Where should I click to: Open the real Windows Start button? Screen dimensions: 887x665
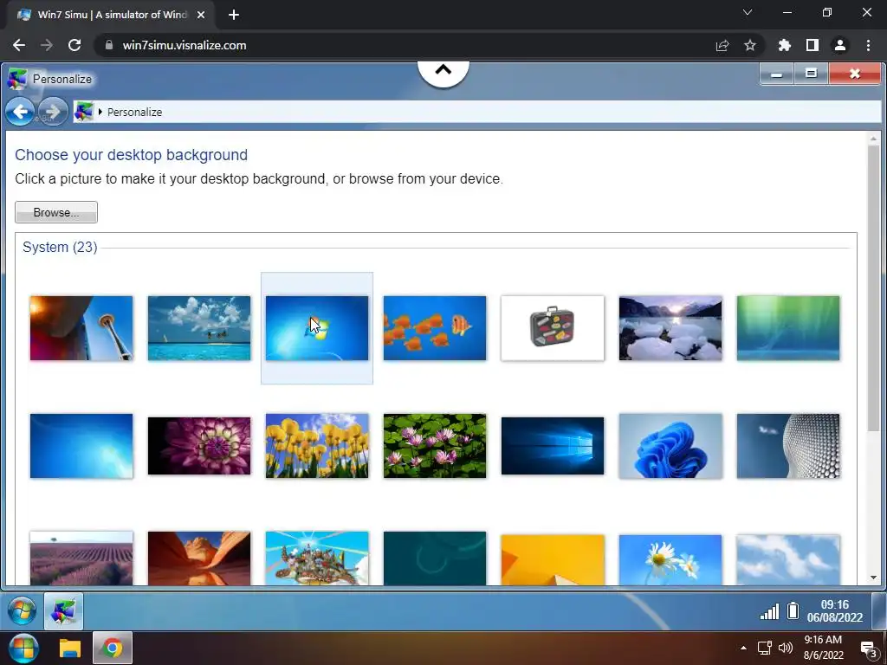[x=23, y=648]
